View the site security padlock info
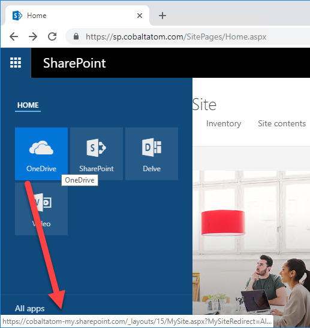The image size is (310, 328). [76, 37]
